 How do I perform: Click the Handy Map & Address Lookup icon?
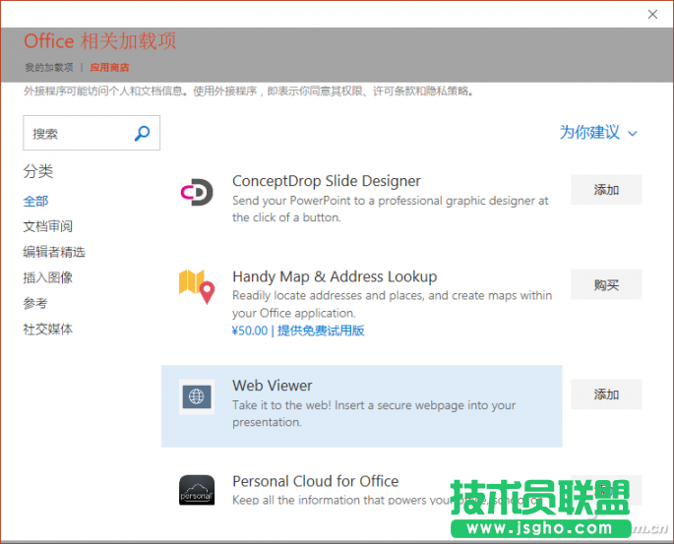[x=197, y=285]
